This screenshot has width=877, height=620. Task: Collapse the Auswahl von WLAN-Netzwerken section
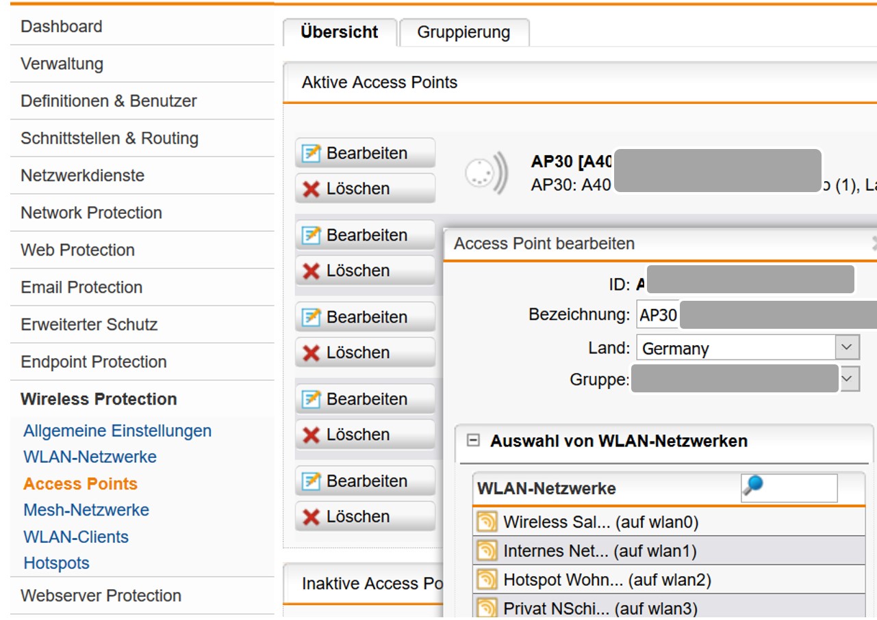tap(472, 441)
